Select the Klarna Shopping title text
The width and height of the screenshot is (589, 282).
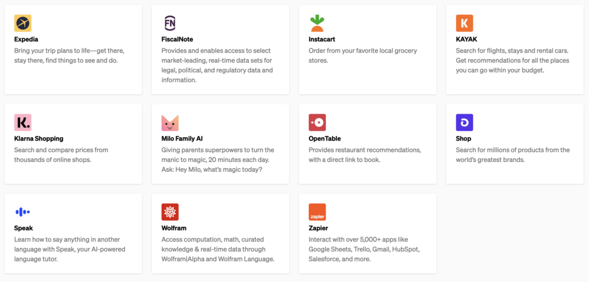[39, 138]
